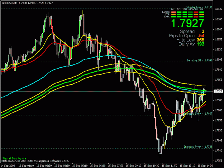Click the 1.7830 price axis label
Screen dimensions: 224x168
pos(218,130)
